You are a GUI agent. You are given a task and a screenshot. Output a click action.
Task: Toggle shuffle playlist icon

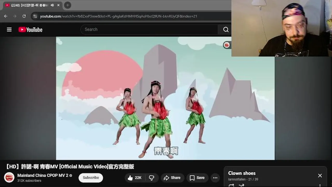click(242, 185)
